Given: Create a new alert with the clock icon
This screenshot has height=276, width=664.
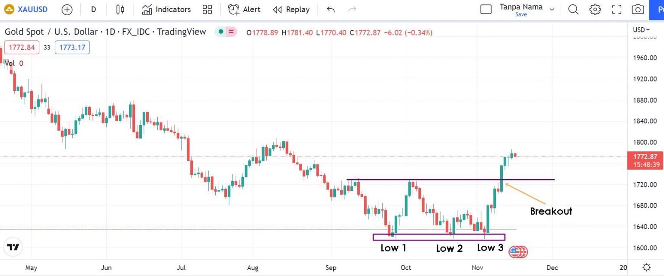Looking at the screenshot, I should [x=233, y=9].
